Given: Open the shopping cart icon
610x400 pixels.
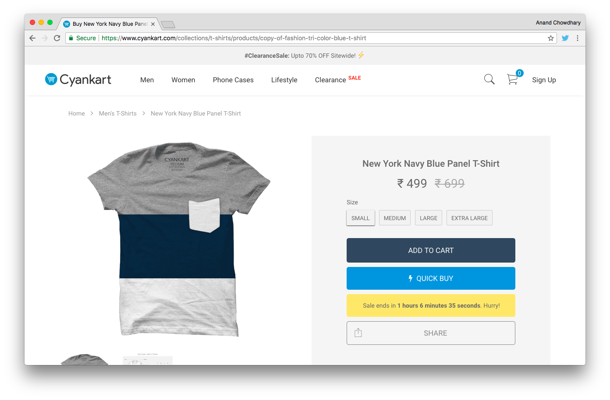Looking at the screenshot, I should 513,79.
